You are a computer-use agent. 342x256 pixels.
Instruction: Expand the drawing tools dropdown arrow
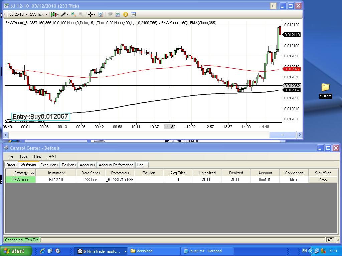[67, 15]
